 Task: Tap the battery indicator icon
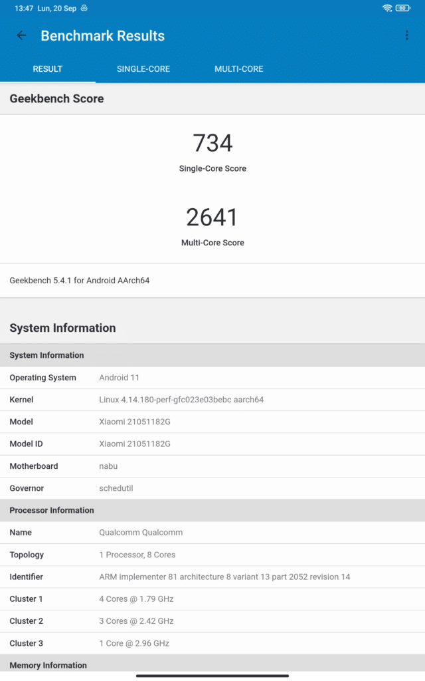pyautogui.click(x=403, y=8)
